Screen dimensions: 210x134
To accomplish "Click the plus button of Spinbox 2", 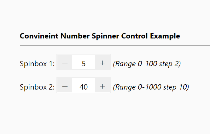I will (x=102, y=85).
